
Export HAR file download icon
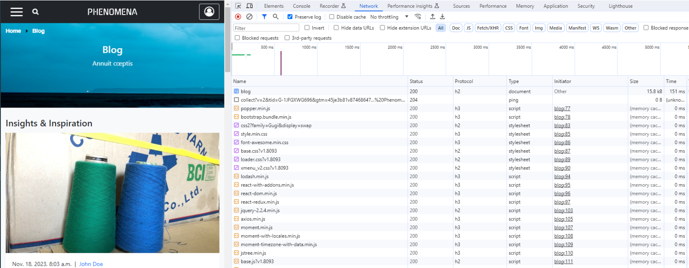click(x=442, y=17)
